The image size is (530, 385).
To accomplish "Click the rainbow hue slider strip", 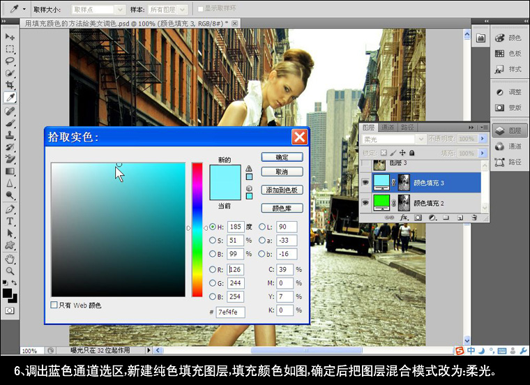I will pos(197,229).
